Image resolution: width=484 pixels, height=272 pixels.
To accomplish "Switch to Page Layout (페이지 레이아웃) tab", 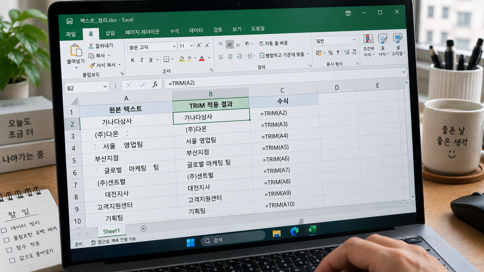I will tap(142, 32).
